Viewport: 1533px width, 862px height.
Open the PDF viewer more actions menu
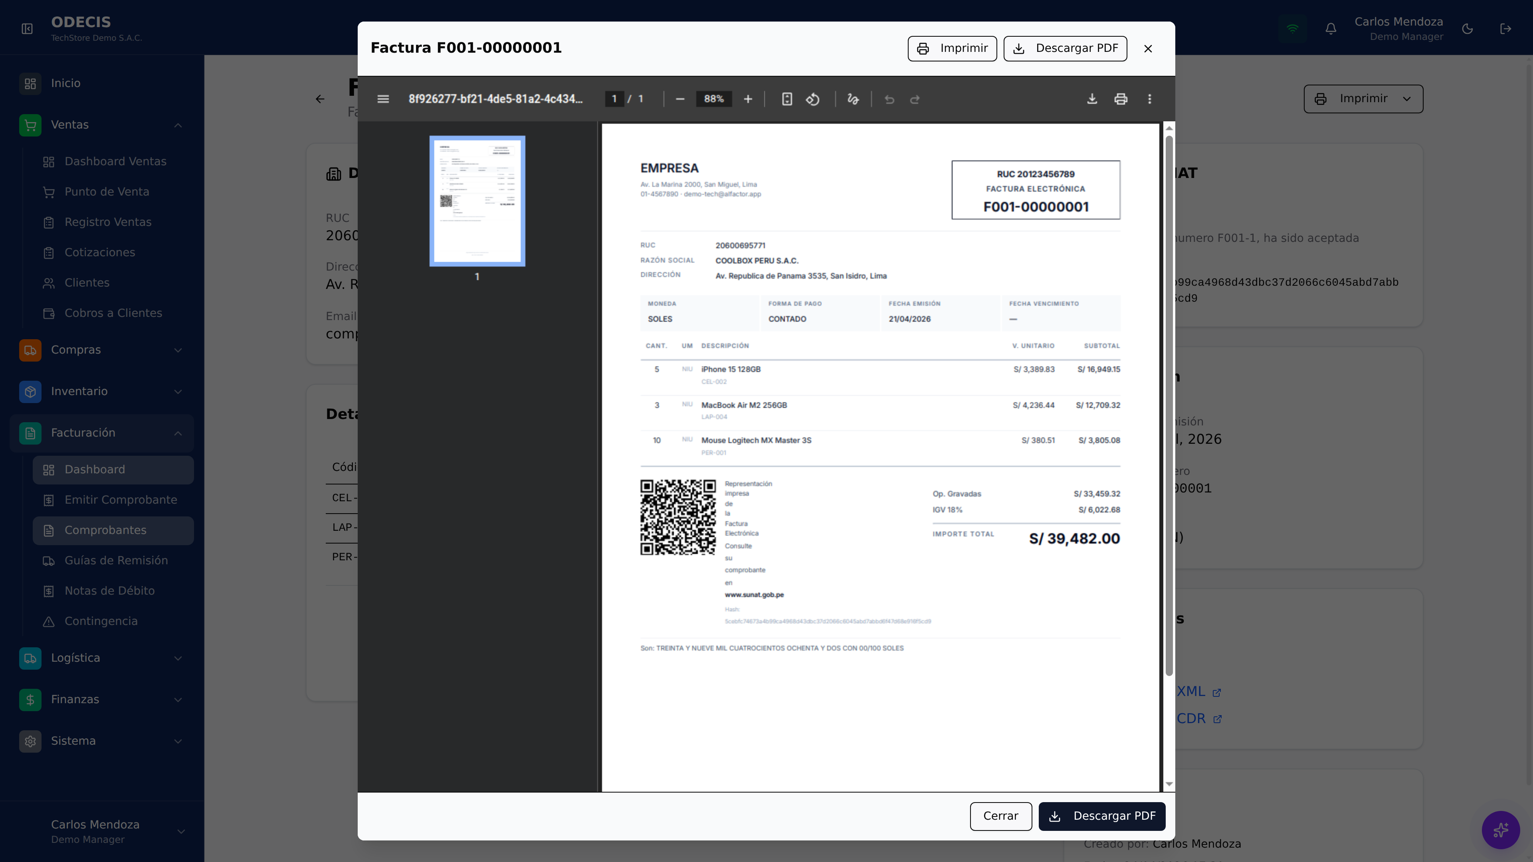tap(1150, 99)
